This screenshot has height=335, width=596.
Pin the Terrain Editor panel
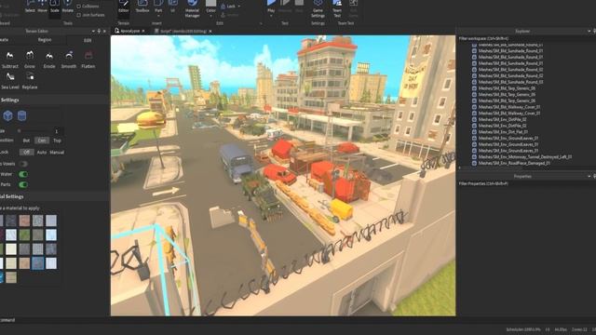pyautogui.click(x=99, y=31)
